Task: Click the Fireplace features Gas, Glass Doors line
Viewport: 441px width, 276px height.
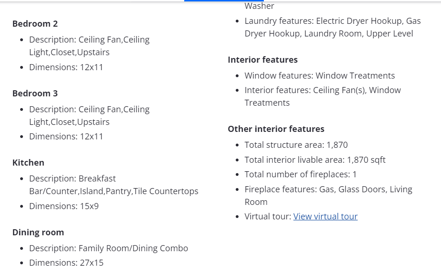Action: (x=328, y=189)
